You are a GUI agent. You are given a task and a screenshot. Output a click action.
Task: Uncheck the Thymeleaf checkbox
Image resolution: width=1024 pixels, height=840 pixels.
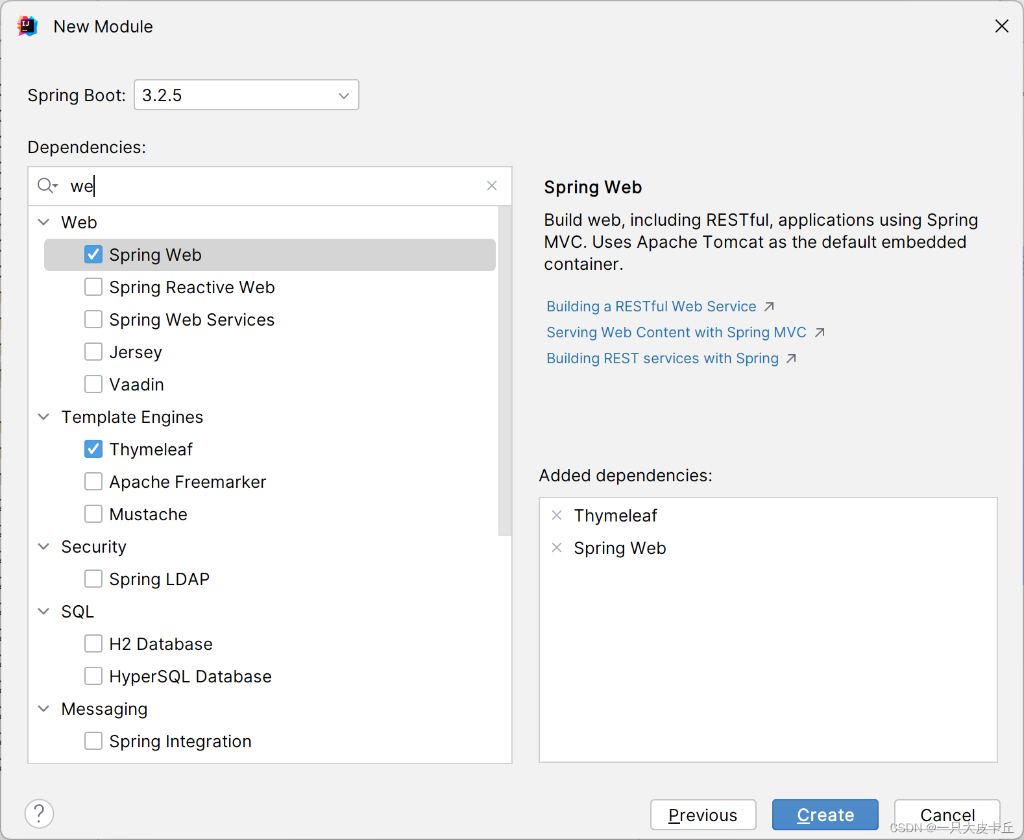click(93, 449)
